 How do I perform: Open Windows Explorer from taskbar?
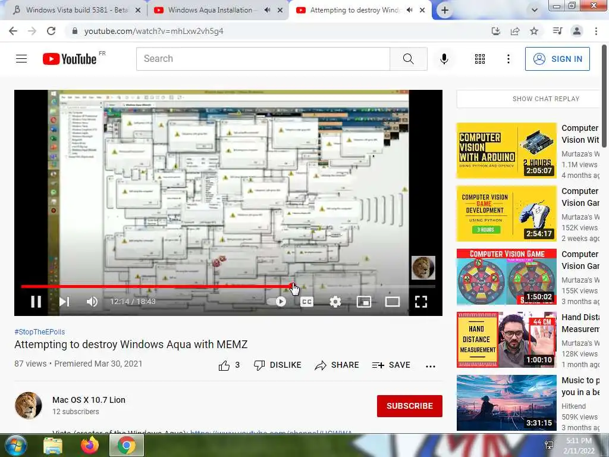(52, 445)
